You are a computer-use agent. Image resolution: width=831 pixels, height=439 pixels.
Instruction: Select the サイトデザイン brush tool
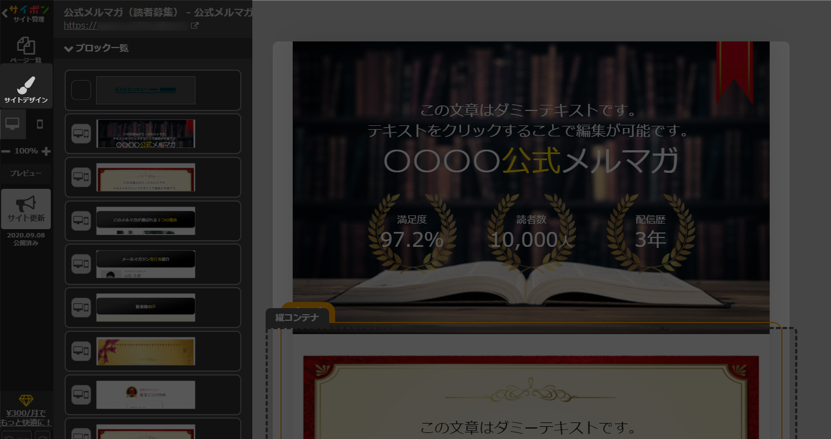pos(26,86)
